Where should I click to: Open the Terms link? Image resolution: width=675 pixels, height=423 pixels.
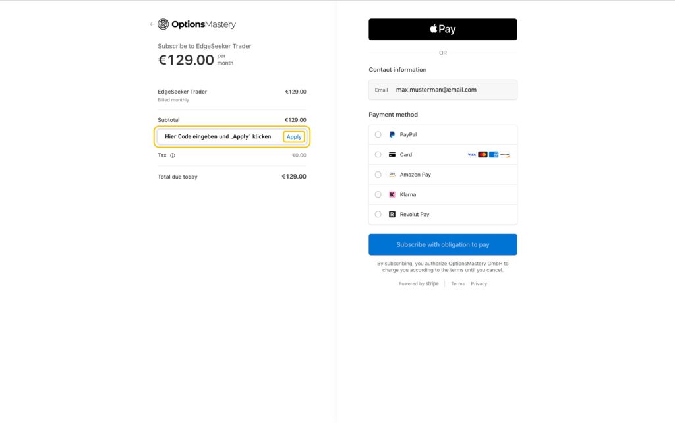(457, 283)
